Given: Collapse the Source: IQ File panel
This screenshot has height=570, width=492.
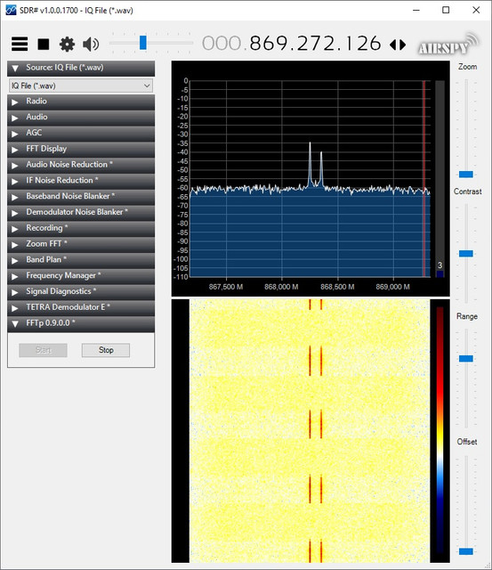Looking at the screenshot, I should 81,68.
